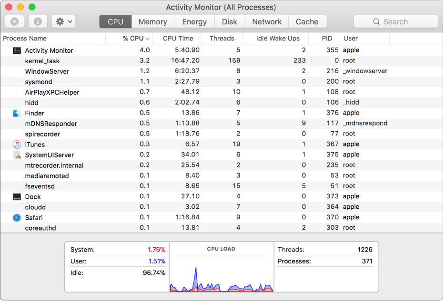Select the iTunes music note icon
This screenshot has height=301, width=445.
[17, 145]
